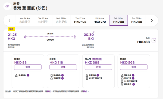Click the suitcase icon beside 隨身物品 in 經濟飛
This screenshot has width=163, height=99.
[52, 75]
